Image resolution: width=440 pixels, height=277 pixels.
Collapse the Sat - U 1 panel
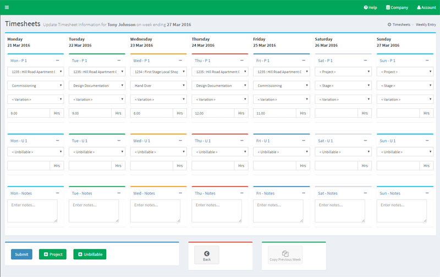coord(365,141)
